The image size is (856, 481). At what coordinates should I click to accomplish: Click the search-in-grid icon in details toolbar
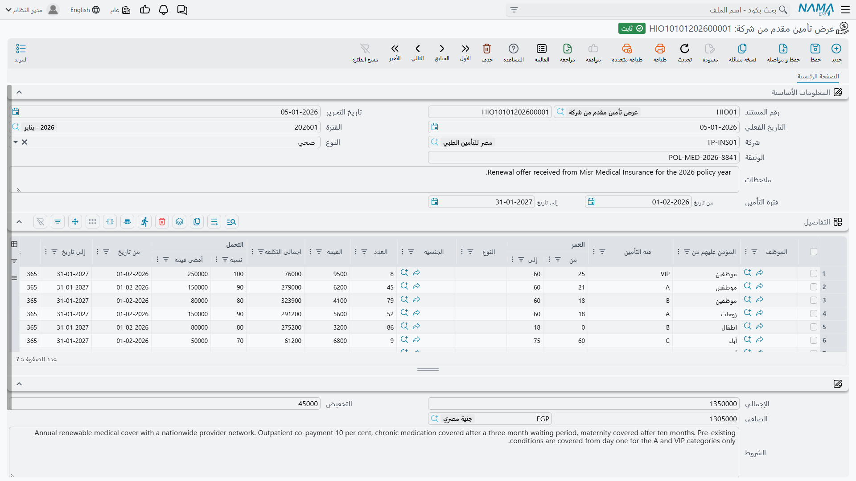click(x=232, y=222)
